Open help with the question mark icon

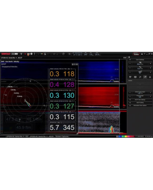click(144, 54)
